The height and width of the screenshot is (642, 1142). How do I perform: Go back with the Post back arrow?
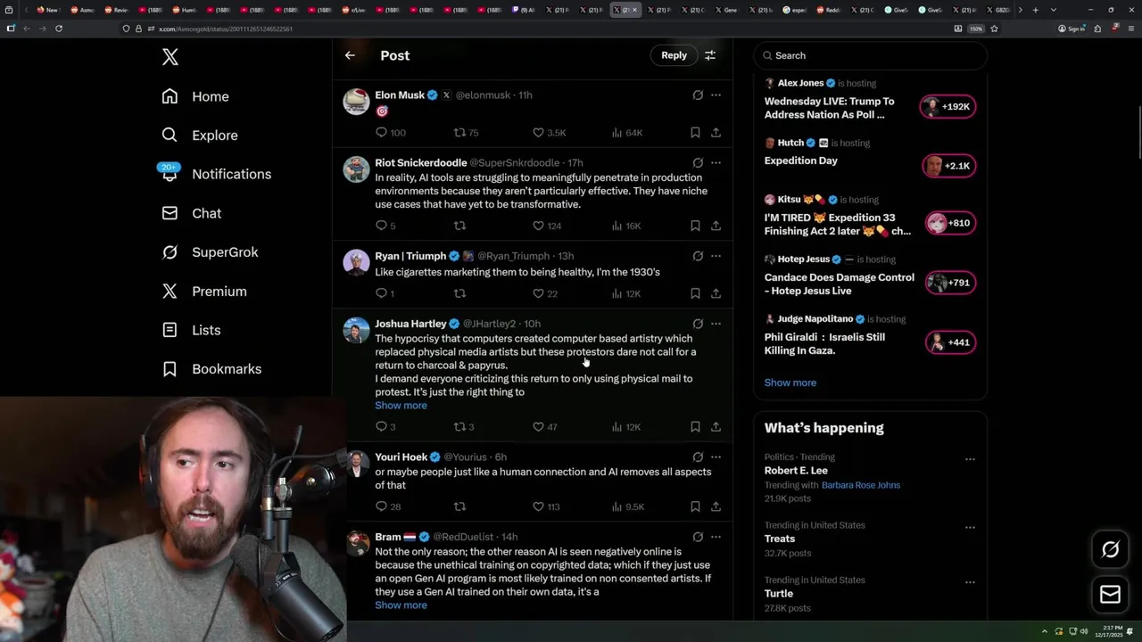pyautogui.click(x=350, y=55)
